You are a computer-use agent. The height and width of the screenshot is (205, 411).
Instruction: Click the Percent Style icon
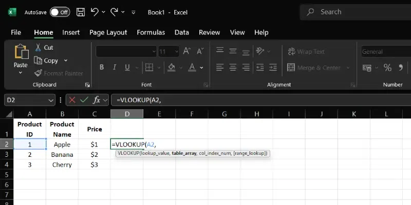click(387, 68)
